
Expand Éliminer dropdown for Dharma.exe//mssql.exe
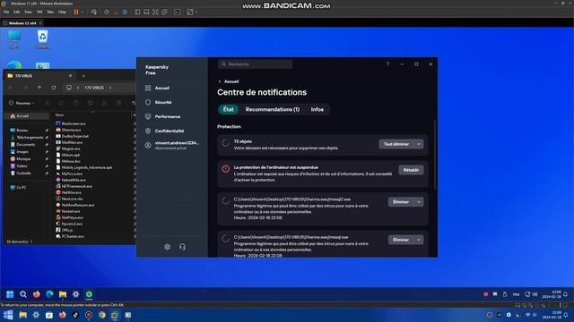coord(419,240)
